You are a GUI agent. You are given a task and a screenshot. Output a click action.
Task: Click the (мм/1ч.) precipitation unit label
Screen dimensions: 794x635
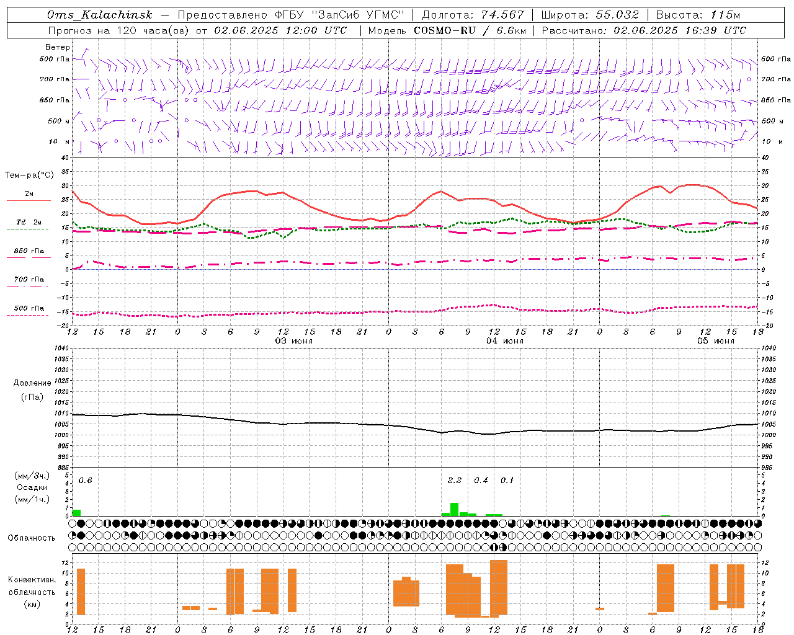point(32,499)
